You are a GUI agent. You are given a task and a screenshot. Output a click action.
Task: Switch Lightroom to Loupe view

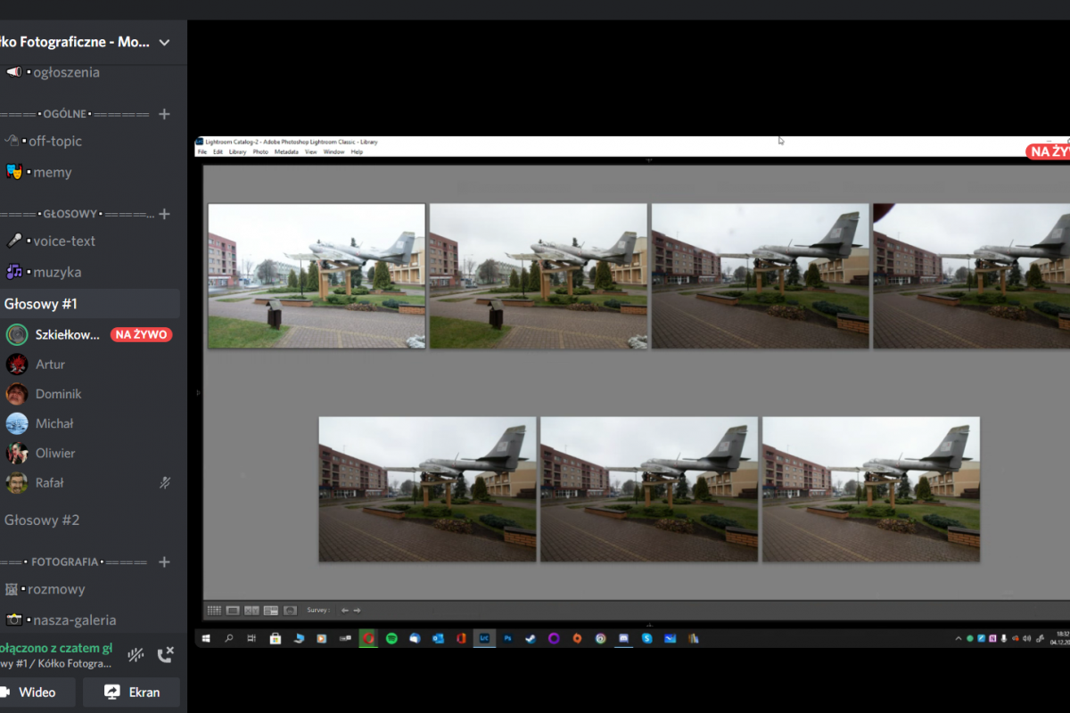pos(233,611)
